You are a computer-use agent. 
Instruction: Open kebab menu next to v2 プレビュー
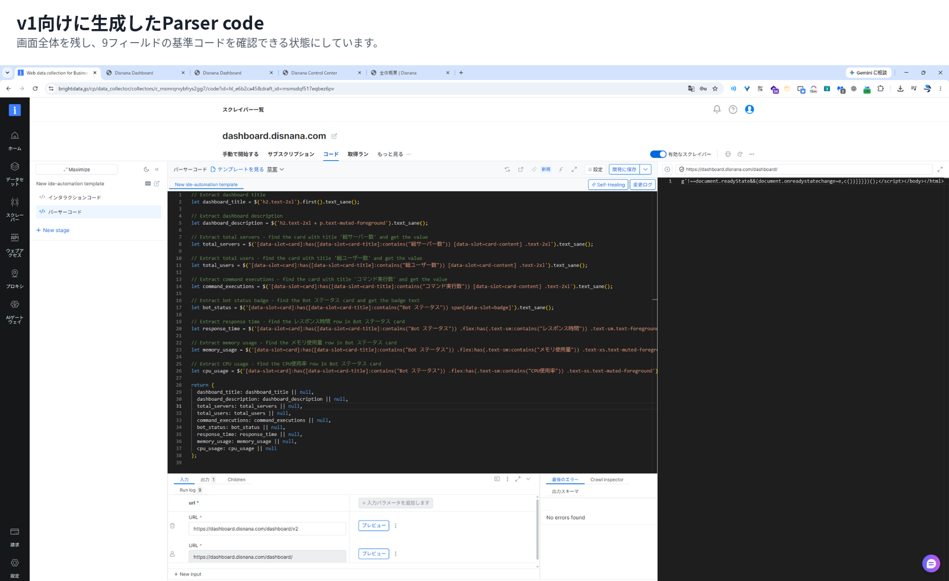(x=396, y=526)
